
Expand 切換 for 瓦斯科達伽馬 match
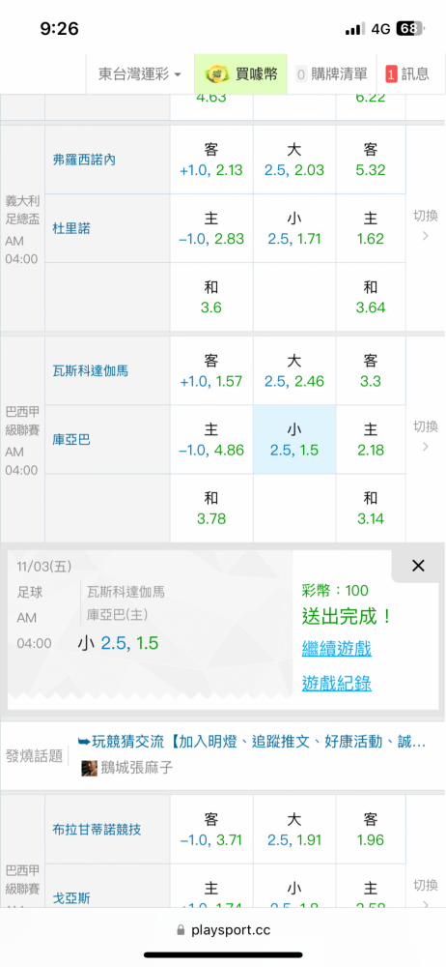coord(425,435)
